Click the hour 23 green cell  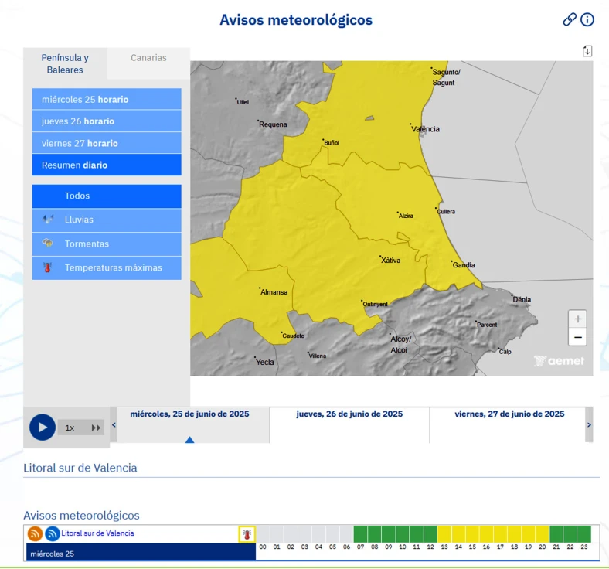tap(584, 534)
